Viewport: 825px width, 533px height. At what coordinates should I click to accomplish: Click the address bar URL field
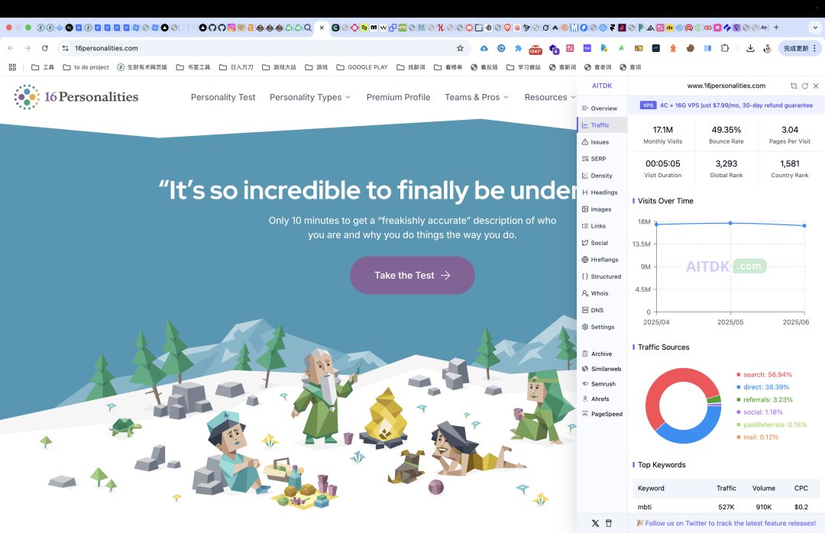tap(263, 48)
